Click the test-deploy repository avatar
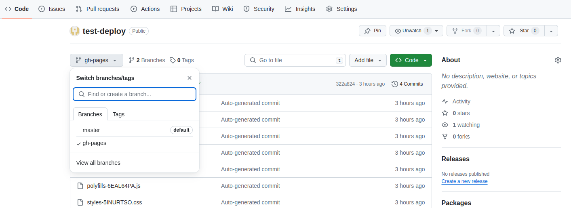The width and height of the screenshot is (571, 208). [x=75, y=31]
